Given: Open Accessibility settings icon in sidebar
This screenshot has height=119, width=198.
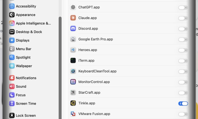Looking at the screenshot, I should point(12,6).
